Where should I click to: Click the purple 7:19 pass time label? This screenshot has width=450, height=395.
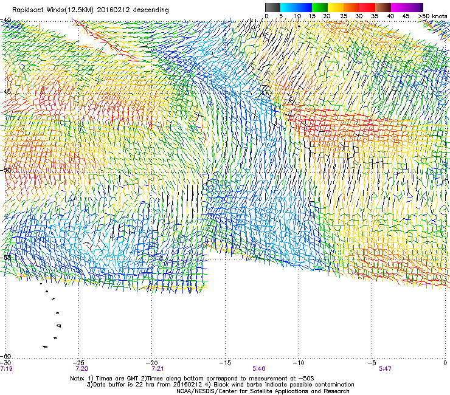(6, 369)
